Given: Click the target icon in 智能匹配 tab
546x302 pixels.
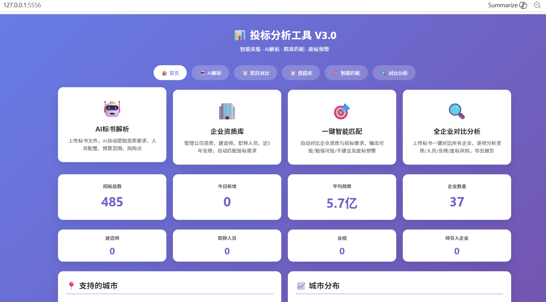Looking at the screenshot, I should click(x=335, y=73).
